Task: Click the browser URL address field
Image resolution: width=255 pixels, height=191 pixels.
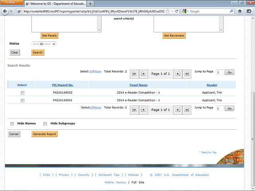Action: point(94,11)
